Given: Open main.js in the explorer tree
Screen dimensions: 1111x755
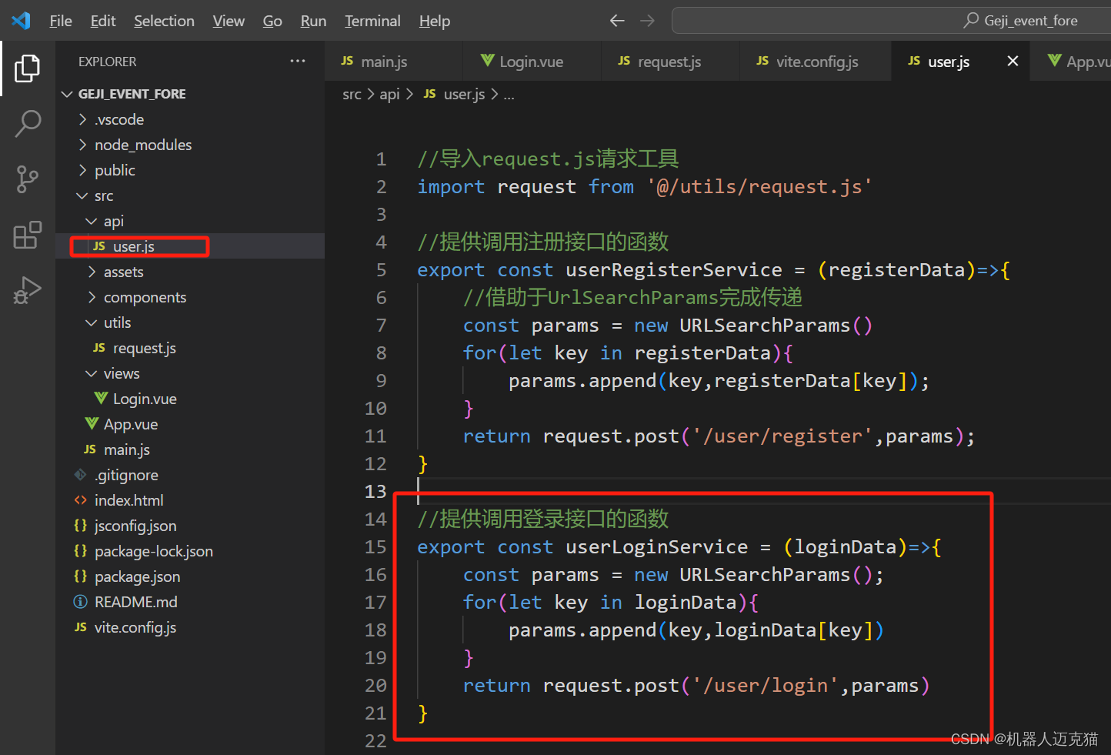Looking at the screenshot, I should 190,449.
